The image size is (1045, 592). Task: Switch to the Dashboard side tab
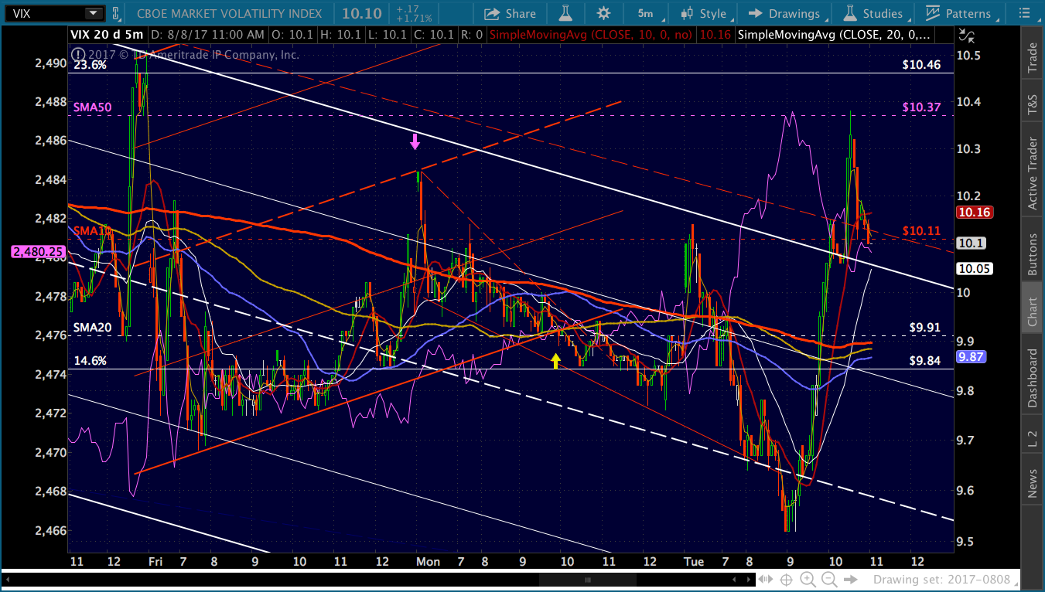pyautogui.click(x=1032, y=378)
